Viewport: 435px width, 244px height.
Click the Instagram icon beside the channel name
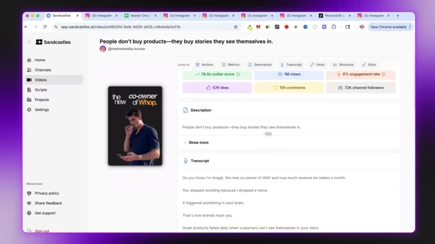point(103,49)
